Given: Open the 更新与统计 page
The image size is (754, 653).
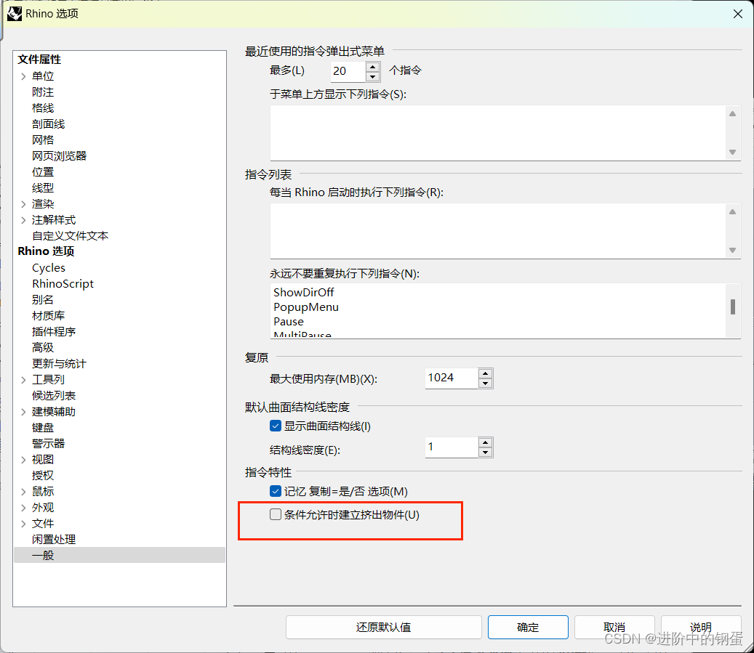Looking at the screenshot, I should (59, 364).
